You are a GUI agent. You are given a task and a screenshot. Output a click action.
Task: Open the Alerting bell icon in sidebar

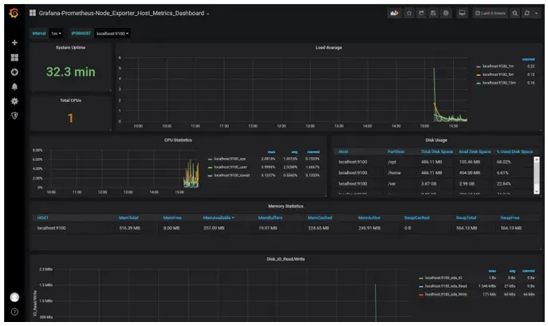click(14, 87)
